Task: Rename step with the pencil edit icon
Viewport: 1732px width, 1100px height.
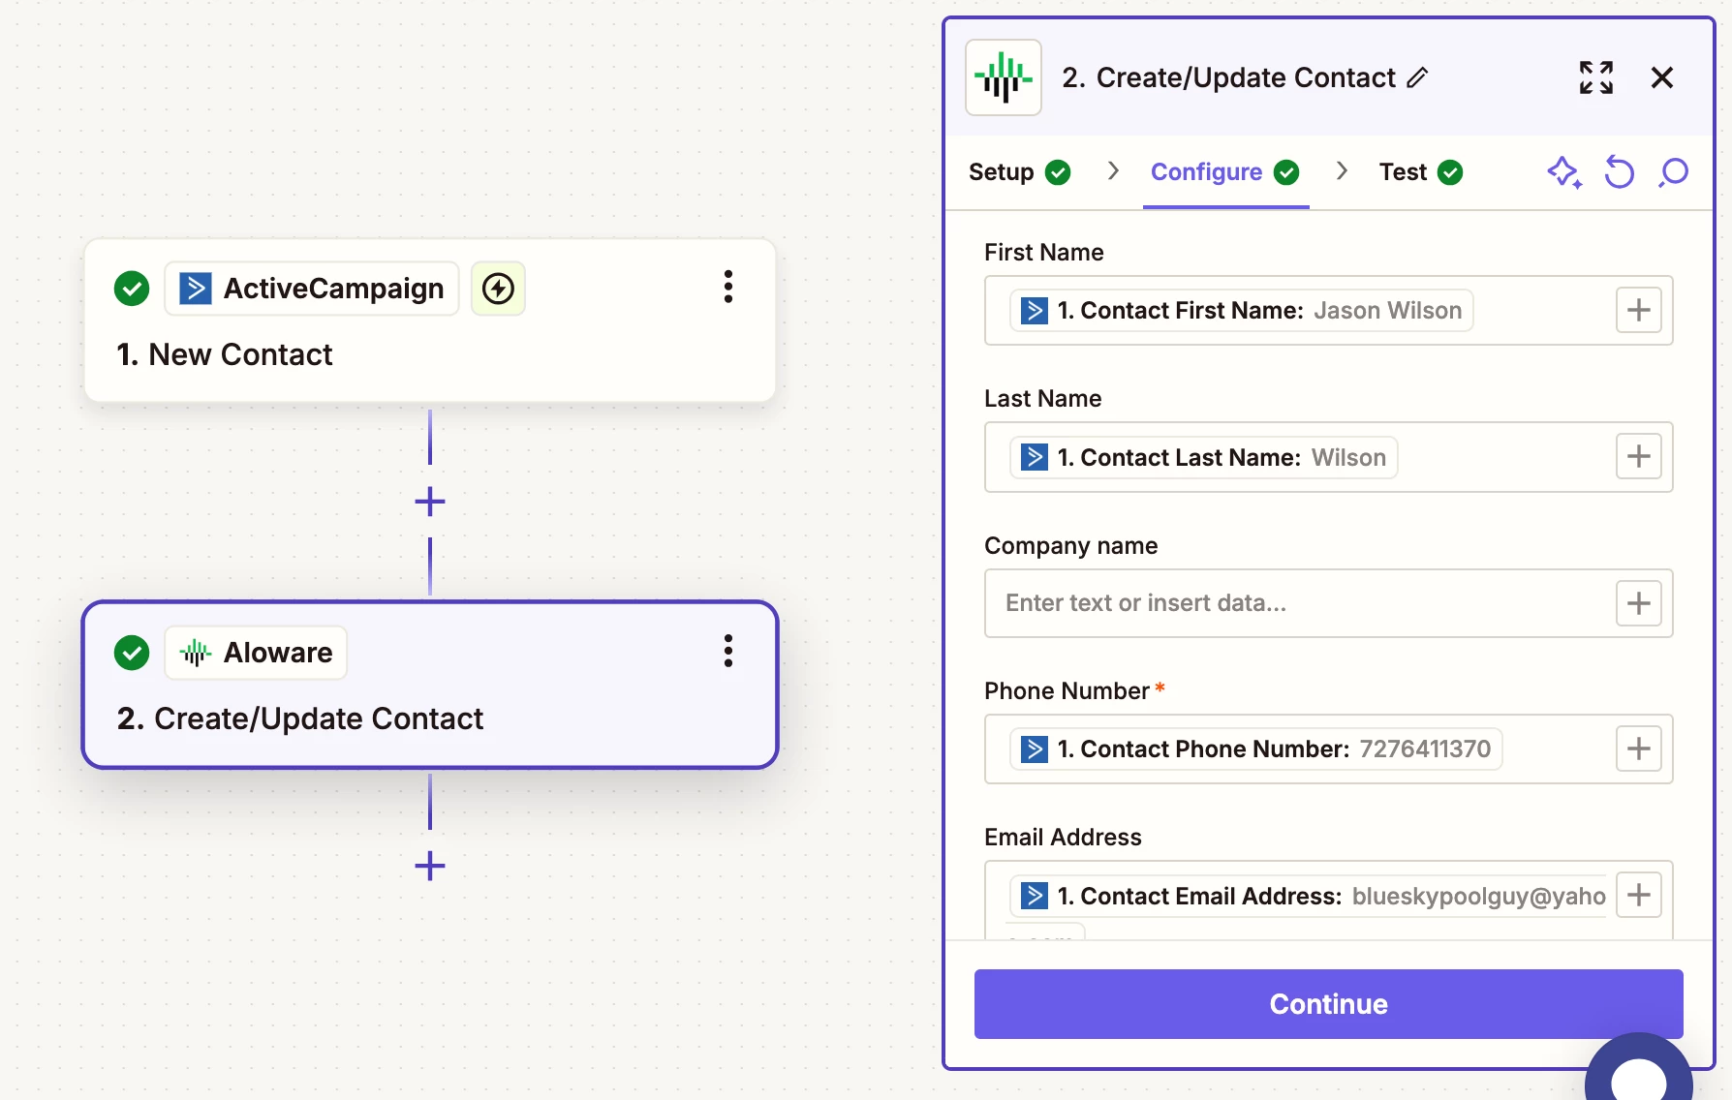Action: coord(1417,77)
